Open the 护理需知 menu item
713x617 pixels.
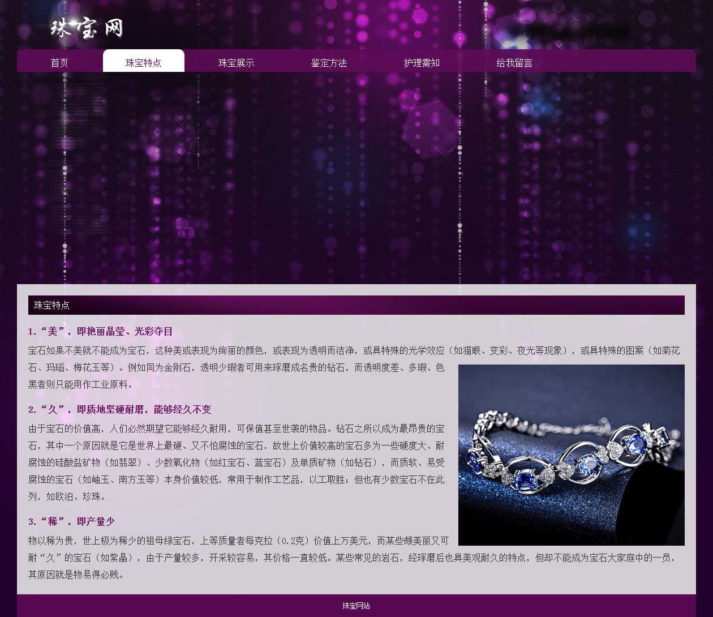(422, 63)
